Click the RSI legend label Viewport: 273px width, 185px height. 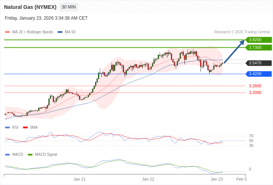pos(15,128)
